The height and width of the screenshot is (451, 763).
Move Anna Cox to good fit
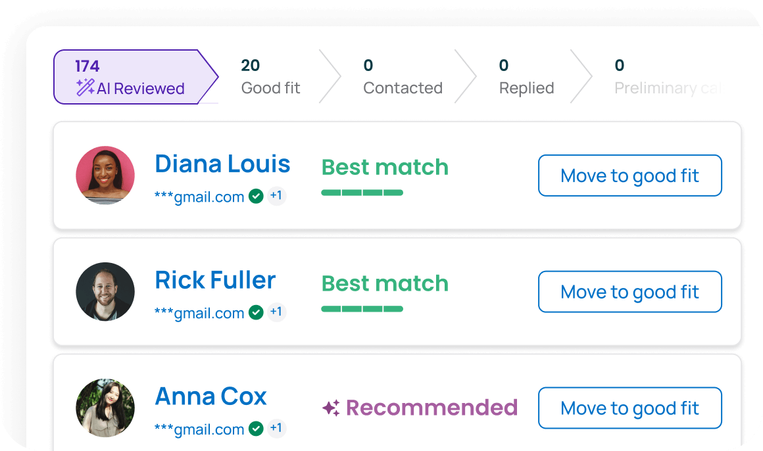(629, 408)
